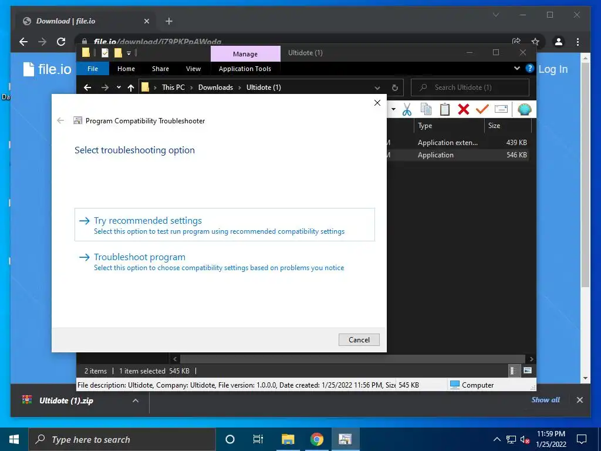Image resolution: width=601 pixels, height=451 pixels.
Task: Click the share icon in Chrome address bar
Action: click(x=516, y=42)
